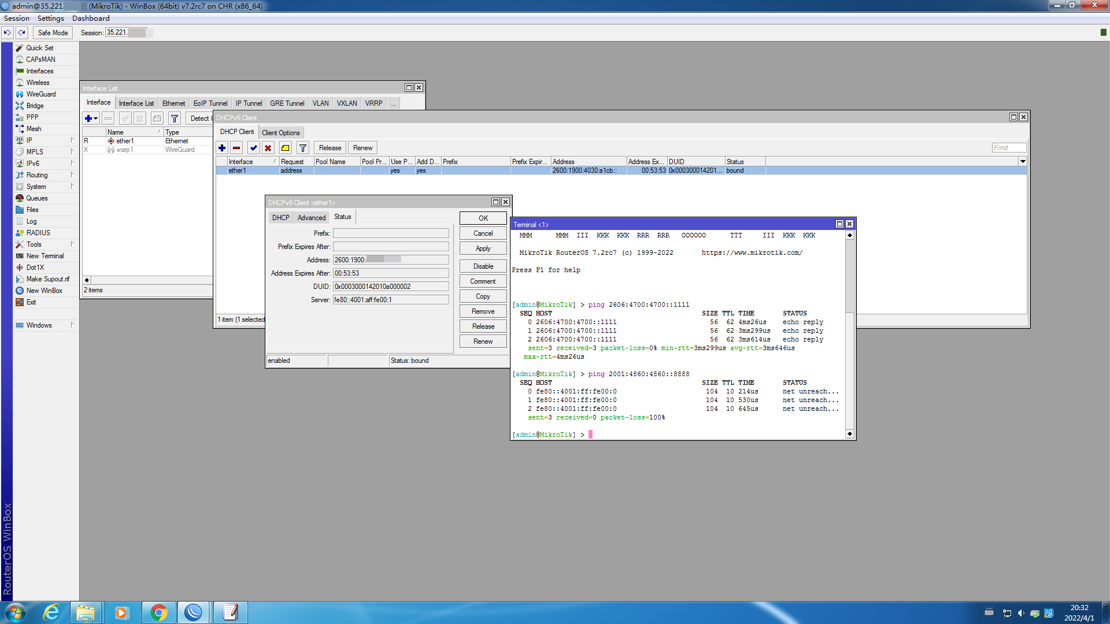This screenshot has width=1110, height=624.
Task: Open Wireless from sidebar
Action: [x=38, y=83]
